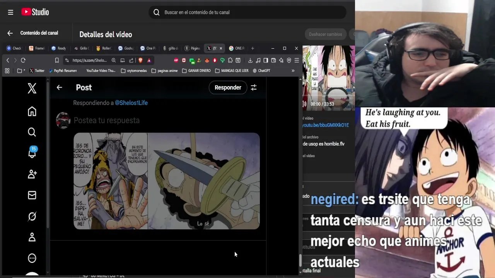
Task: Go to X Home
Action: 32,111
